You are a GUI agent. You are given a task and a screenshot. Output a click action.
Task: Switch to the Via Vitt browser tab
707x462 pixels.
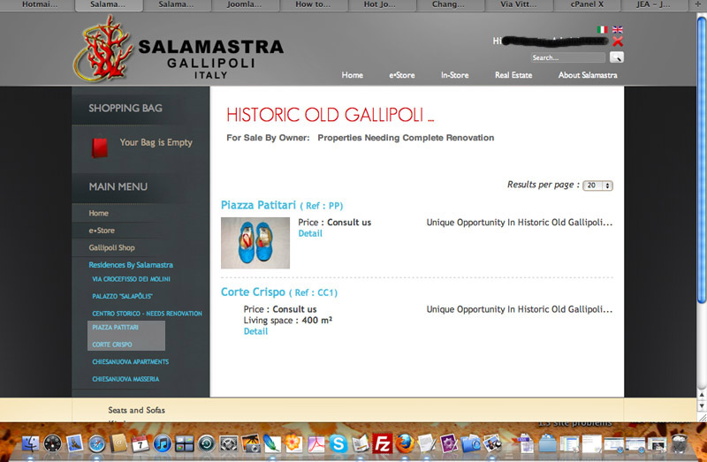(519, 4)
